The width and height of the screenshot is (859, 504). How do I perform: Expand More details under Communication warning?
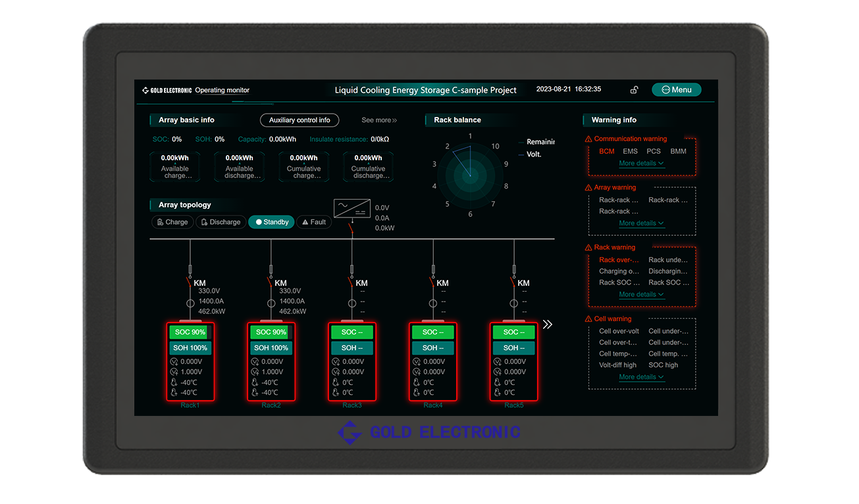(641, 164)
